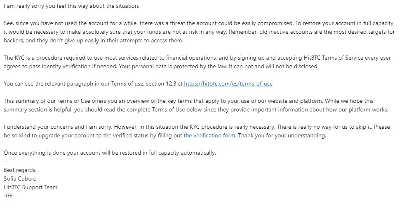Open the hitbtc.com terms-of-use link
This screenshot has height=211, width=402.
tap(228, 83)
